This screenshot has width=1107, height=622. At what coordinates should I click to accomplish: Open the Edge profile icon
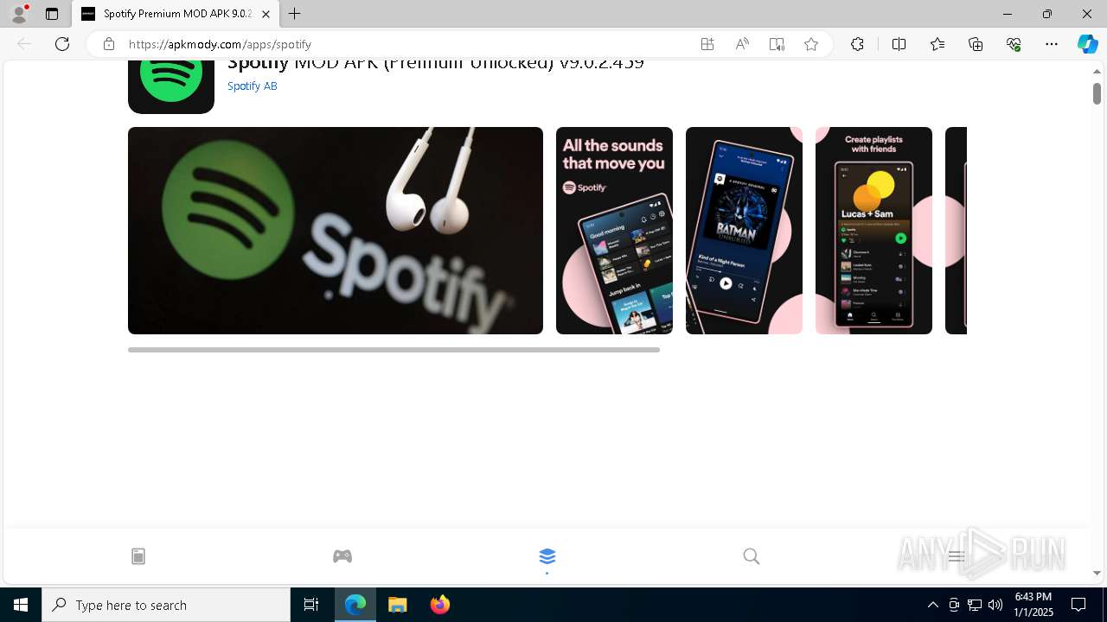pyautogui.click(x=19, y=14)
